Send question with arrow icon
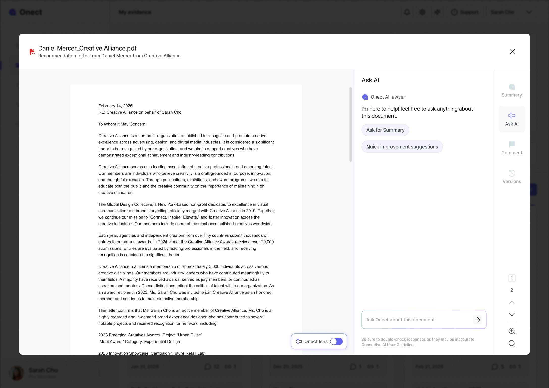549x388 pixels. [477, 320]
